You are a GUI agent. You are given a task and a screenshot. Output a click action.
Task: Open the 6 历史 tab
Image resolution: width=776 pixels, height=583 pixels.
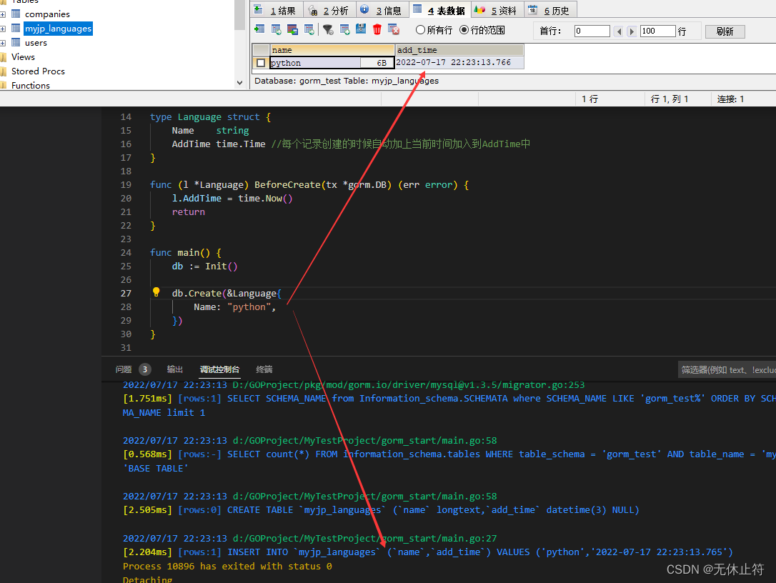(549, 10)
